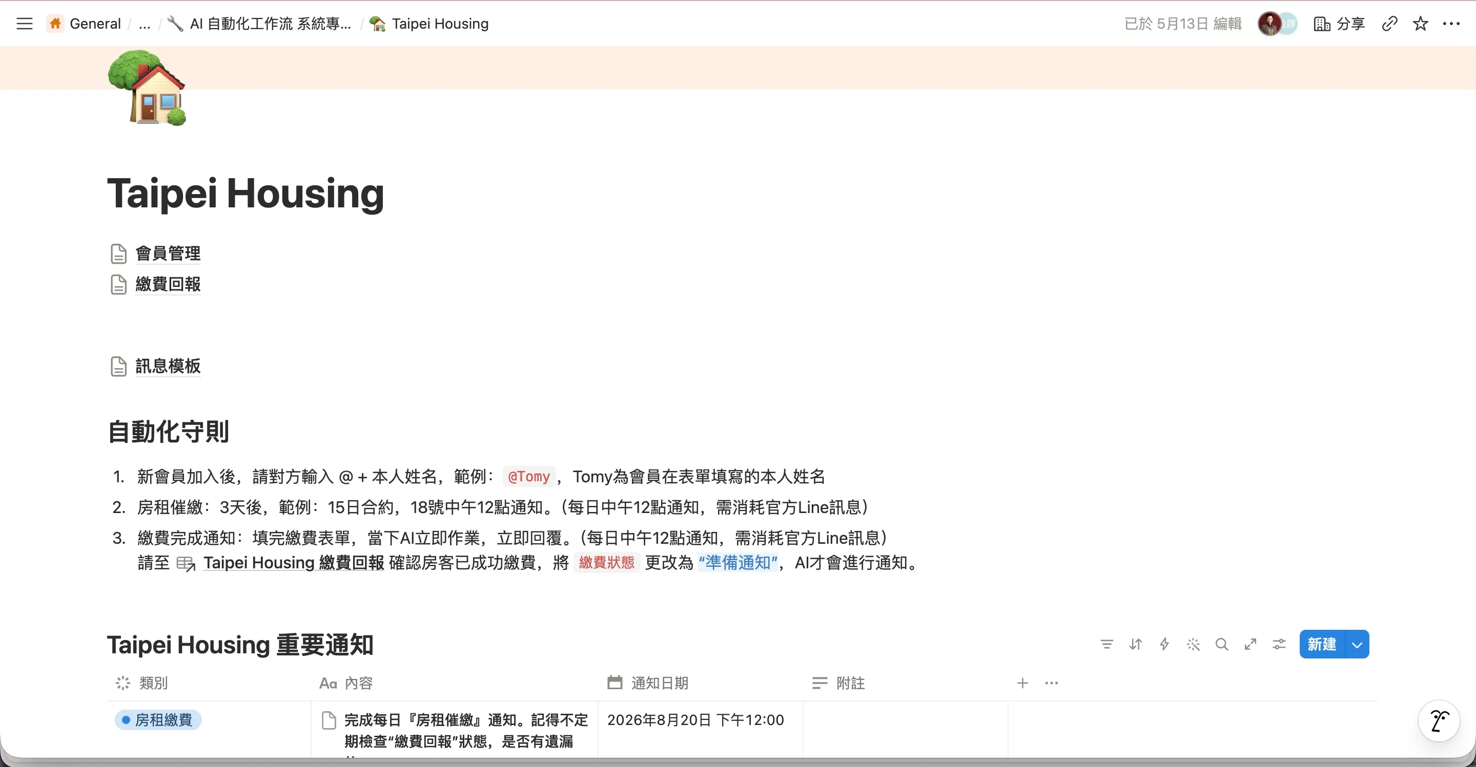This screenshot has width=1476, height=767.
Task: Open the sidebar hamburger menu
Action: 24,24
